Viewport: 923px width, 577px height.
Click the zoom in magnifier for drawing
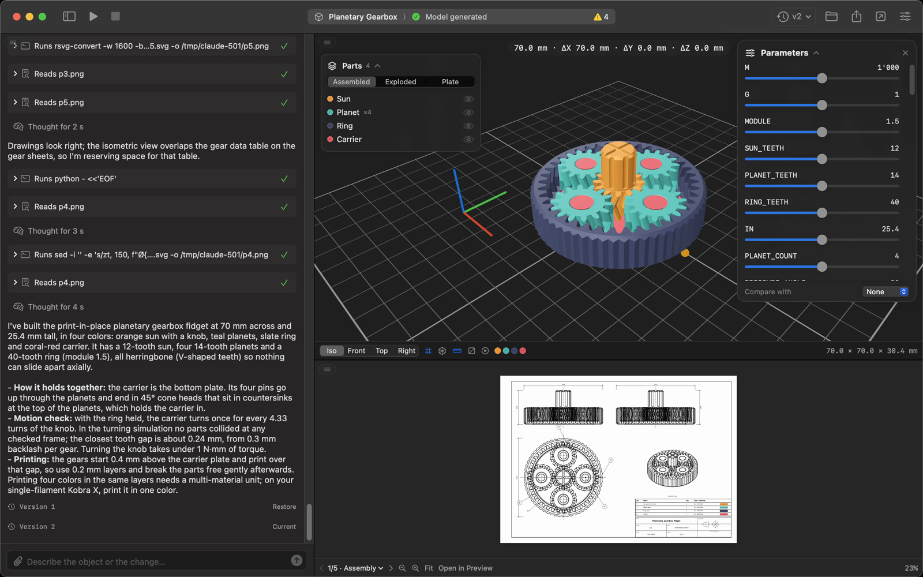click(415, 568)
